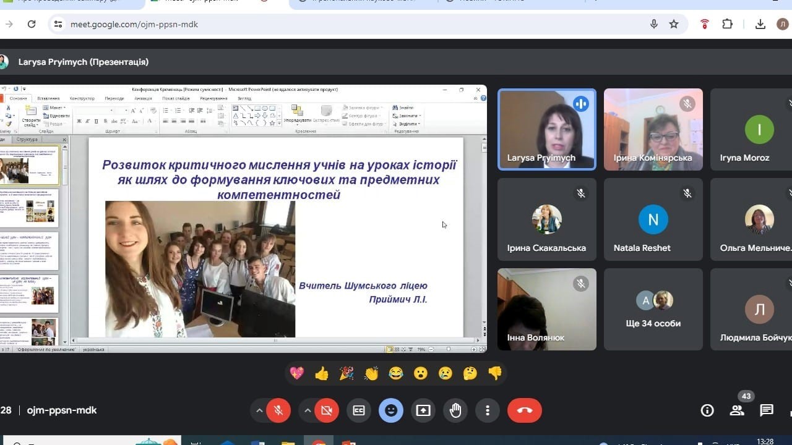Toggle the camera off button
792x445 pixels.
point(327,410)
